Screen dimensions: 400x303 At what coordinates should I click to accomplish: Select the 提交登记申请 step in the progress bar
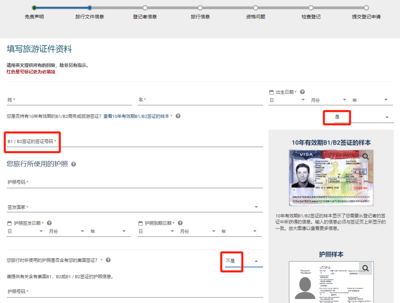(366, 7)
